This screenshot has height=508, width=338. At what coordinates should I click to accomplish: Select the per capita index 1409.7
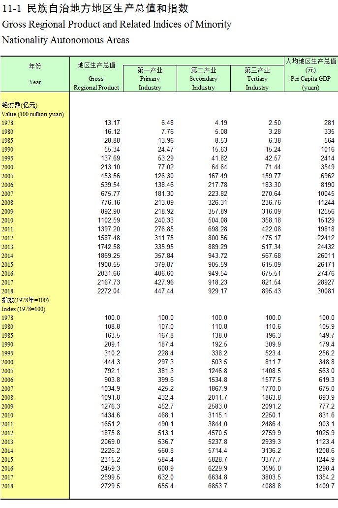325,486
